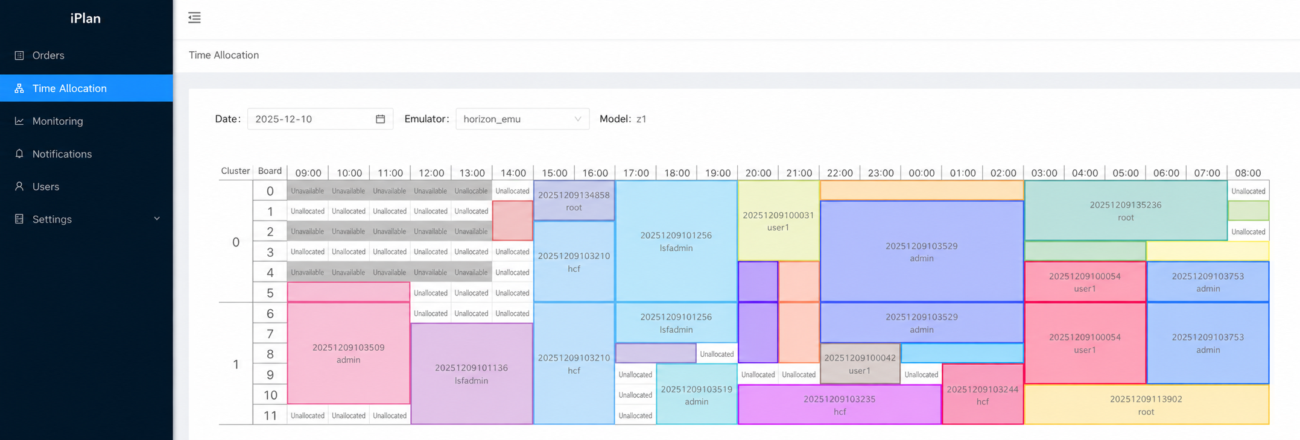Open the Notifications menu item
The width and height of the screenshot is (1300, 440).
pos(86,154)
